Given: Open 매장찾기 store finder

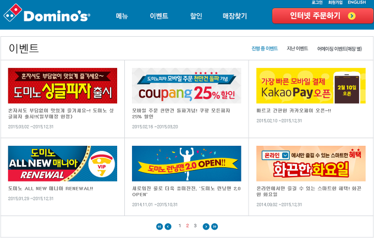Looking at the screenshot, I should pos(235,16).
